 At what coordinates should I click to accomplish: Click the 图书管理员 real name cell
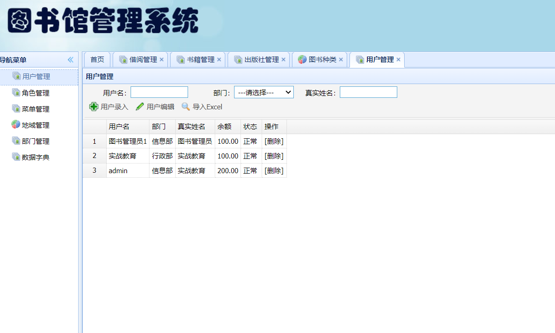(195, 141)
